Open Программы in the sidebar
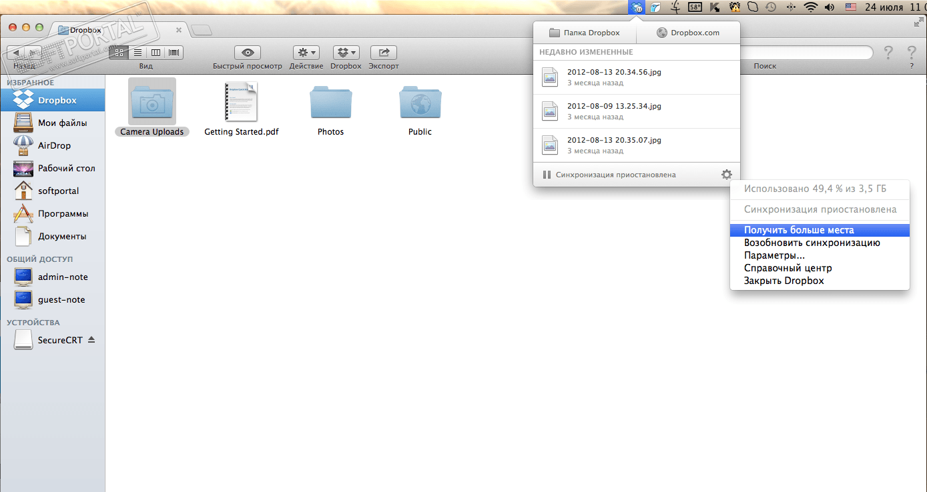Viewport: 927px width, 492px height. pos(53,213)
